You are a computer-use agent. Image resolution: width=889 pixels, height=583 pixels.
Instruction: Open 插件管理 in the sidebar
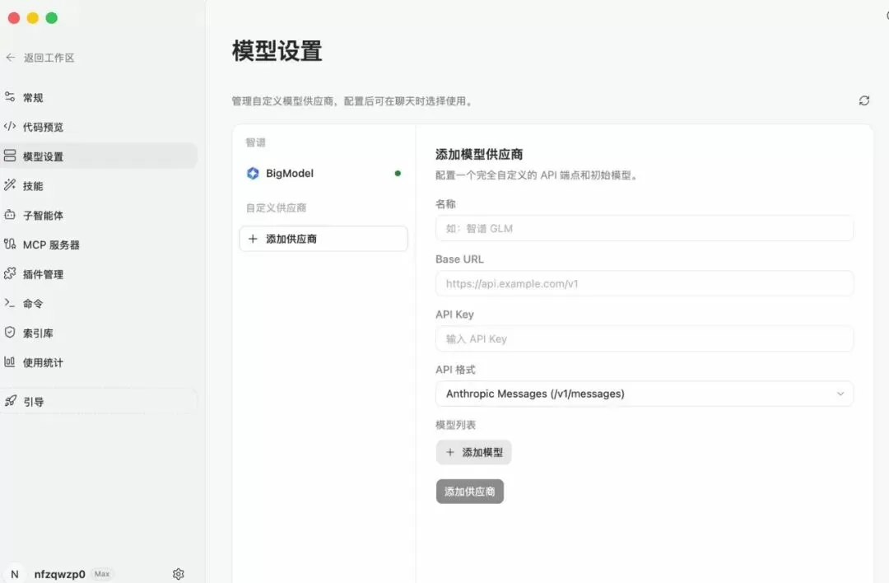tap(99, 274)
